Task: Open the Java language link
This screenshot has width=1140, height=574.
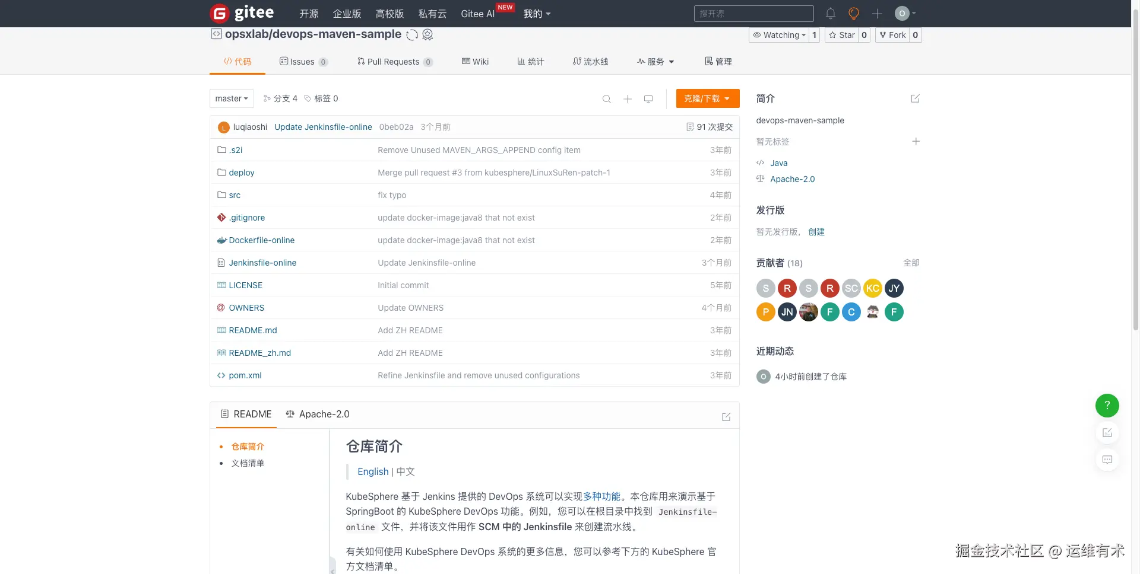Action: (x=779, y=163)
